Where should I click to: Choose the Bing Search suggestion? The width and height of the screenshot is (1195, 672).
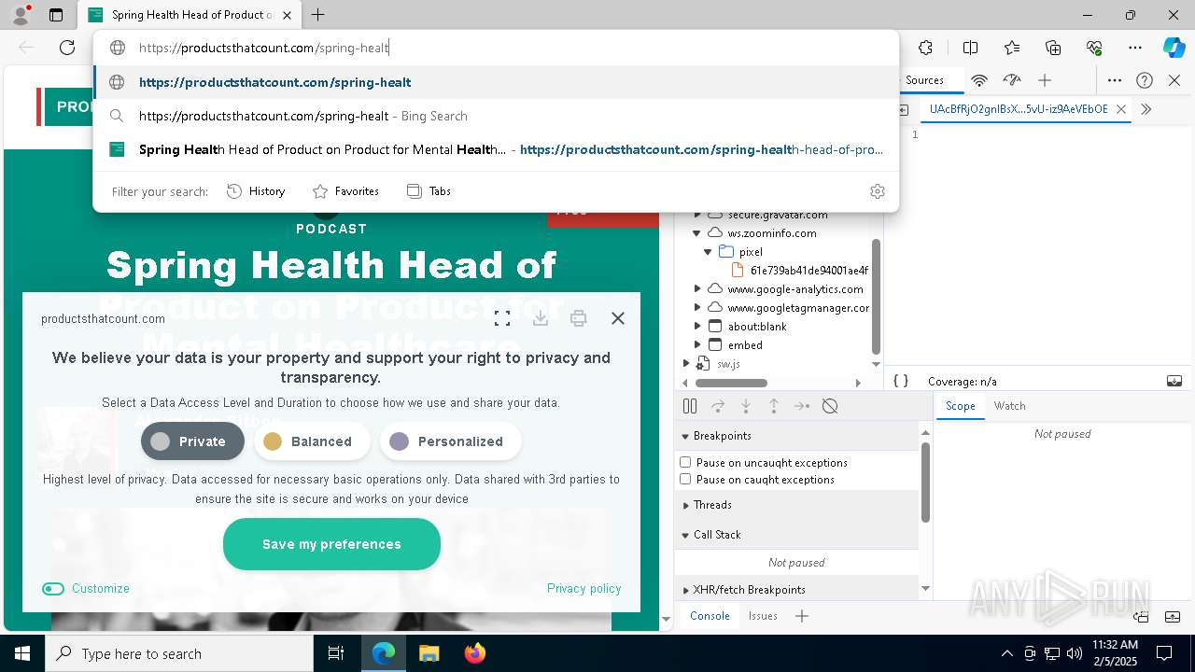coord(496,116)
